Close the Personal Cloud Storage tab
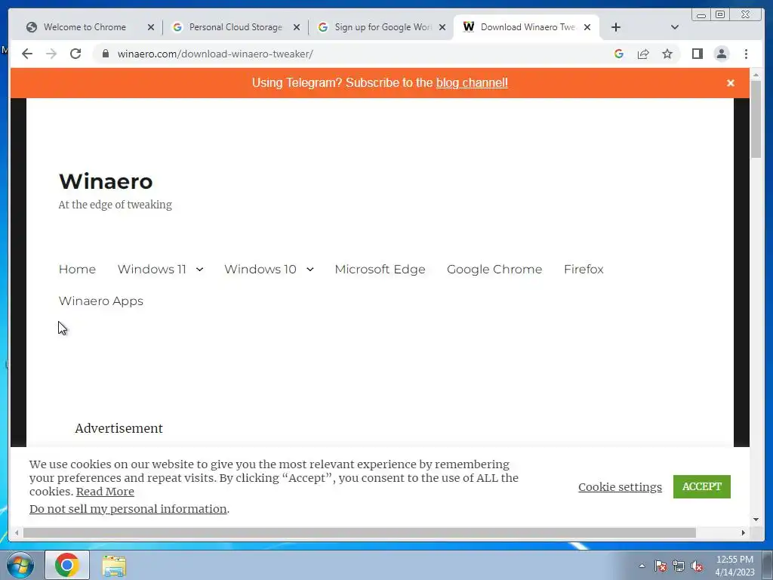The width and height of the screenshot is (773, 580). [297, 28]
